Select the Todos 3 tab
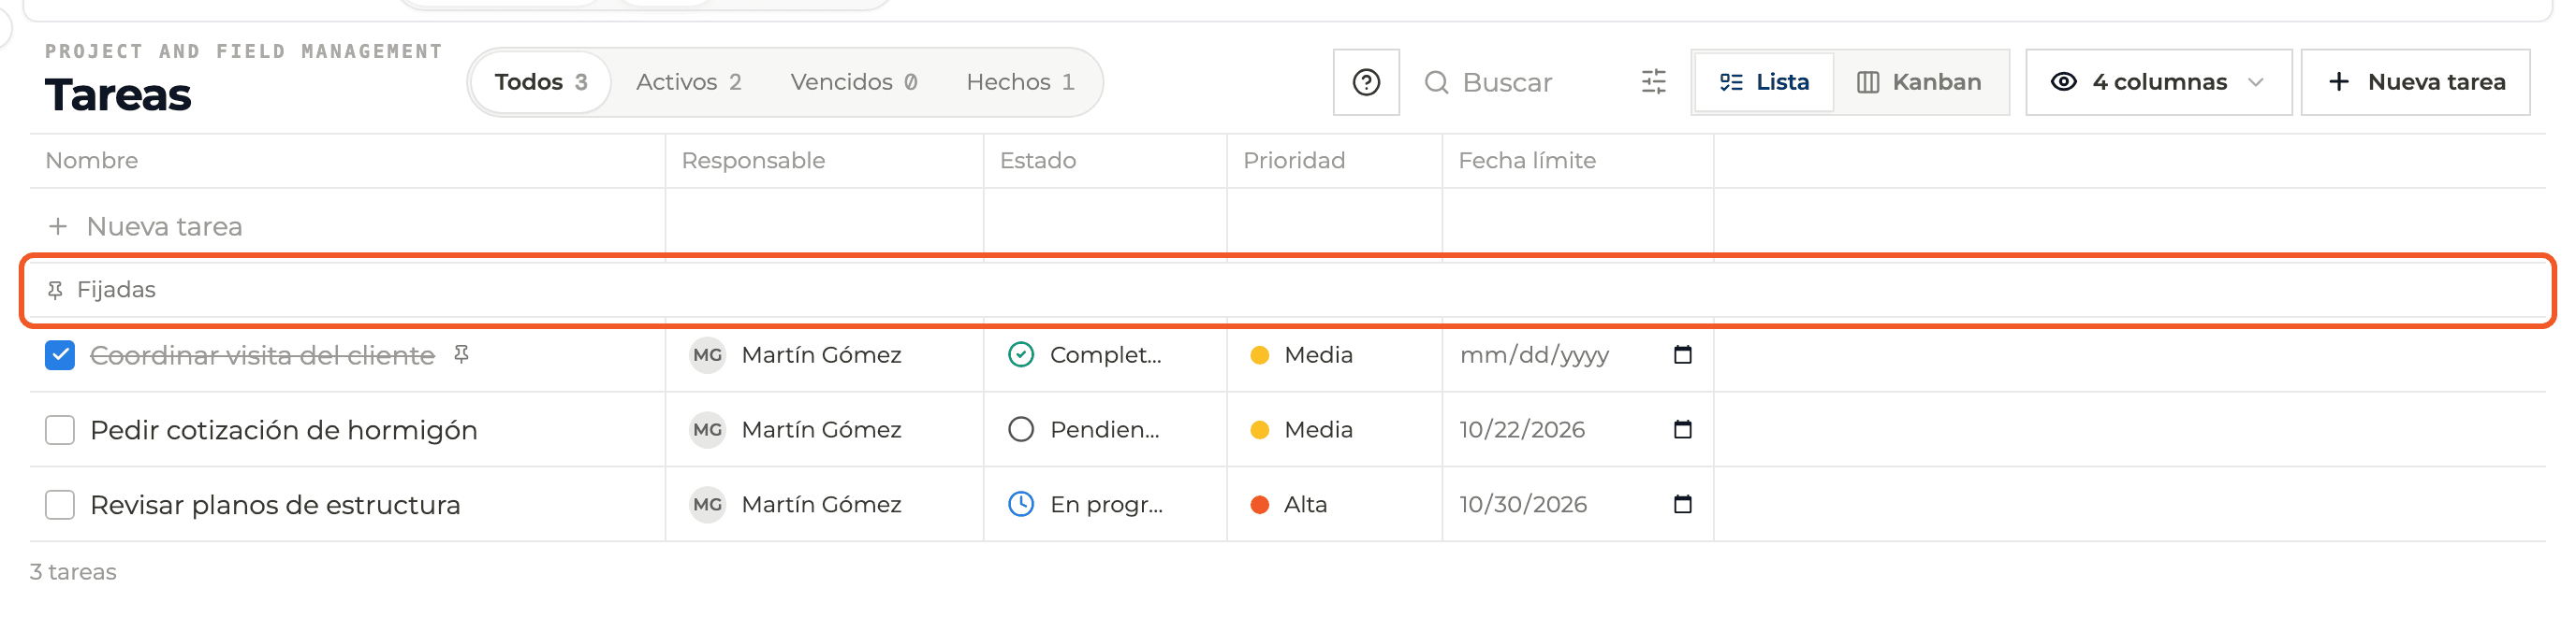This screenshot has height=617, width=2576. pos(541,82)
